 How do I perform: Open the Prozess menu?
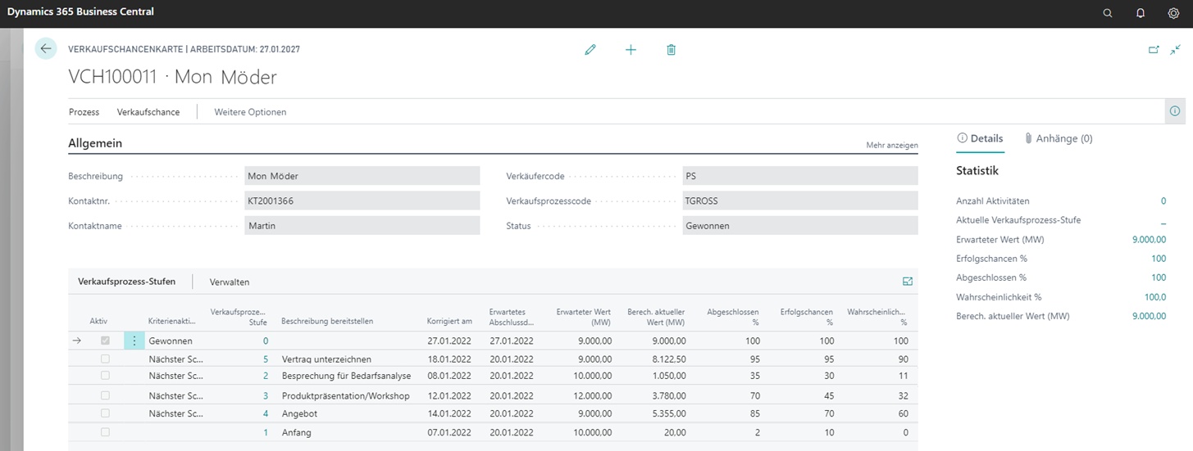click(x=84, y=112)
